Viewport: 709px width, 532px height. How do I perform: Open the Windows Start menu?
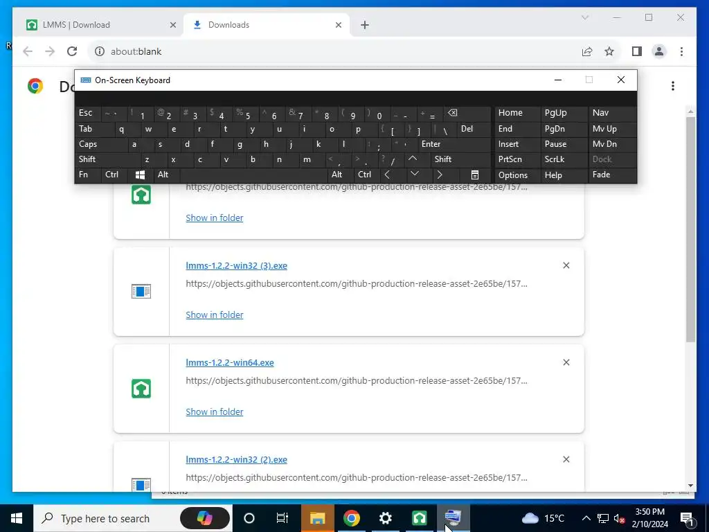pyautogui.click(x=17, y=518)
